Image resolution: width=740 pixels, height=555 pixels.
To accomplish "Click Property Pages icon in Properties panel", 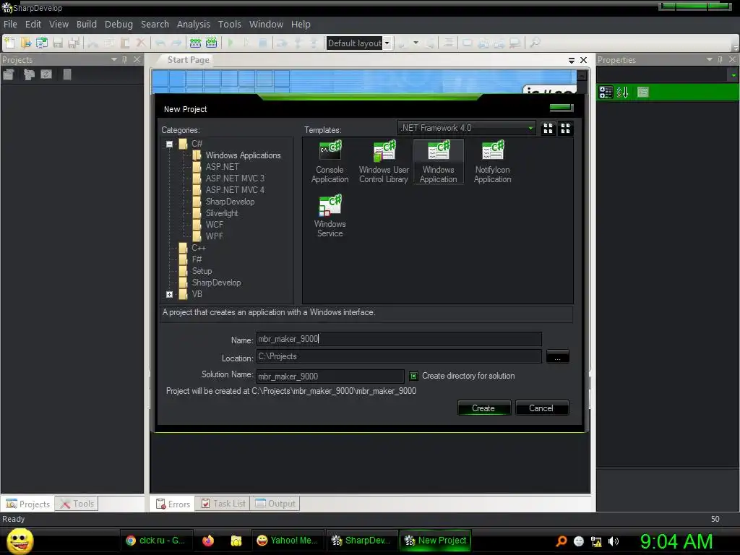I will [642, 92].
